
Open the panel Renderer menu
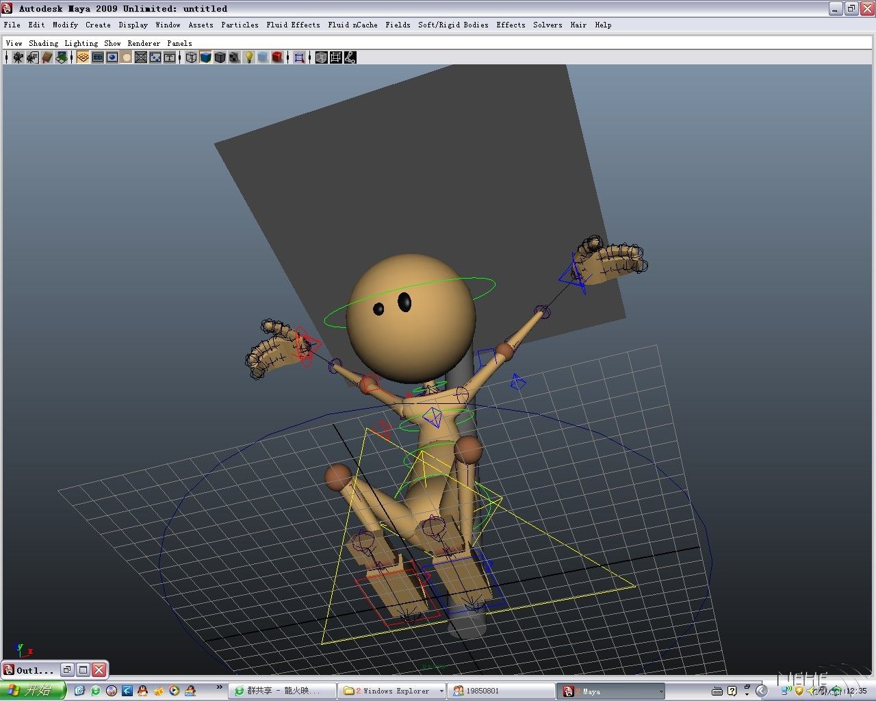point(144,43)
